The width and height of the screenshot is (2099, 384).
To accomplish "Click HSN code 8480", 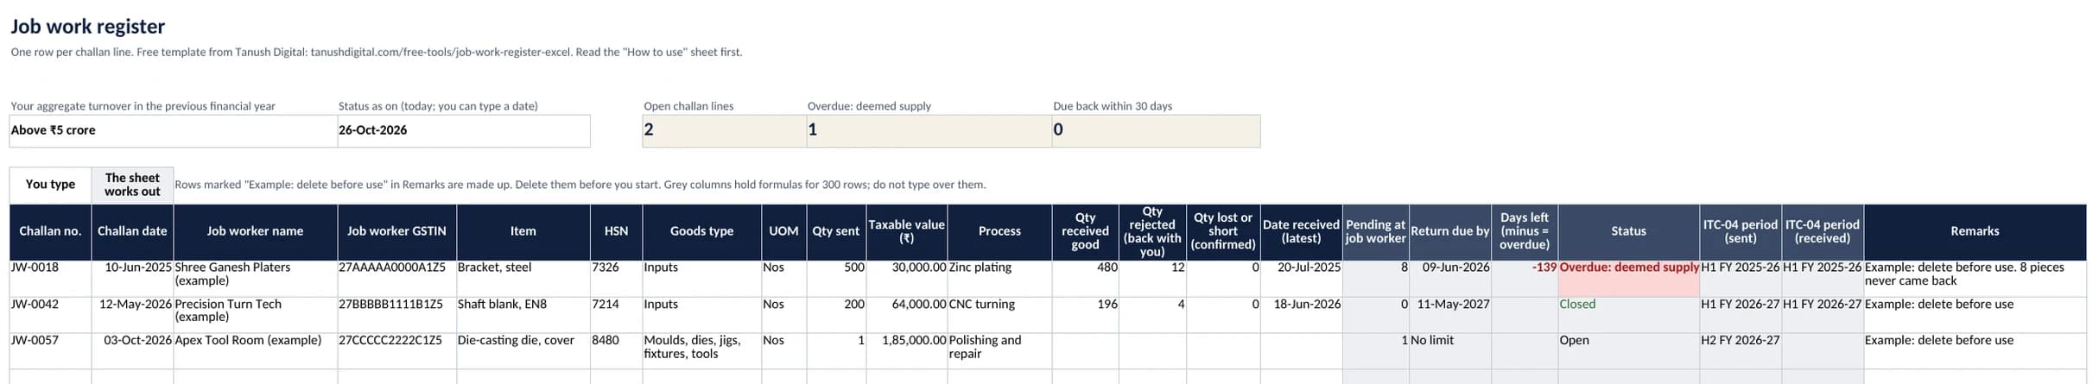I will click(617, 351).
